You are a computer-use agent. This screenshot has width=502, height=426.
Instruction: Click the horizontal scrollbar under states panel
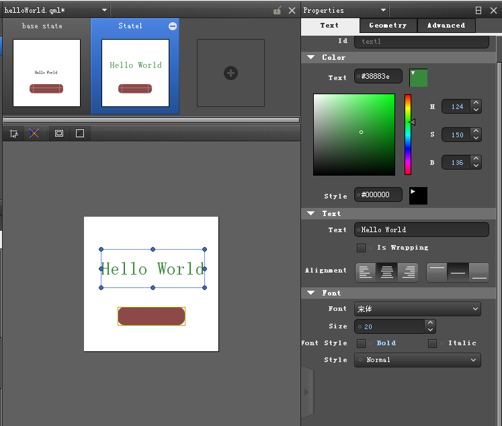151,120
